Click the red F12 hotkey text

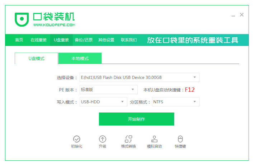[x=190, y=90]
